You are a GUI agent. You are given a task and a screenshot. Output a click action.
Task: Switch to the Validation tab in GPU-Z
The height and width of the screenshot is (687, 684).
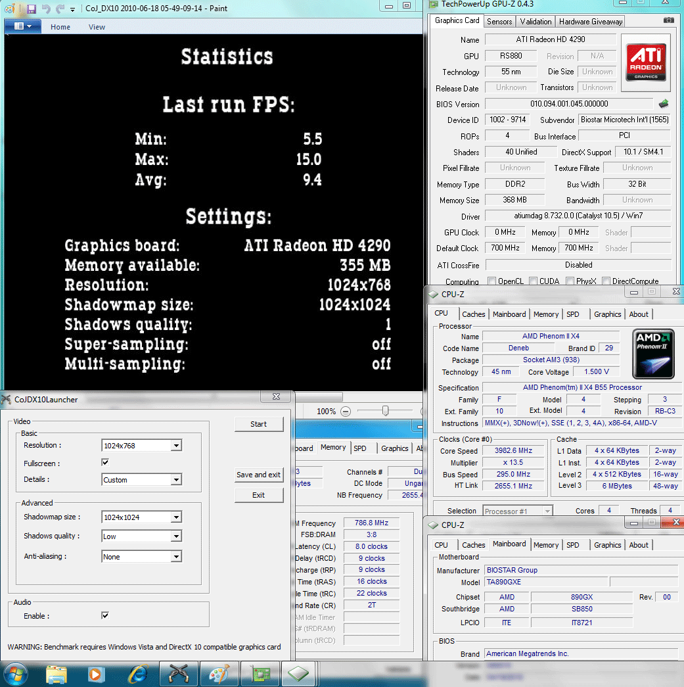536,22
